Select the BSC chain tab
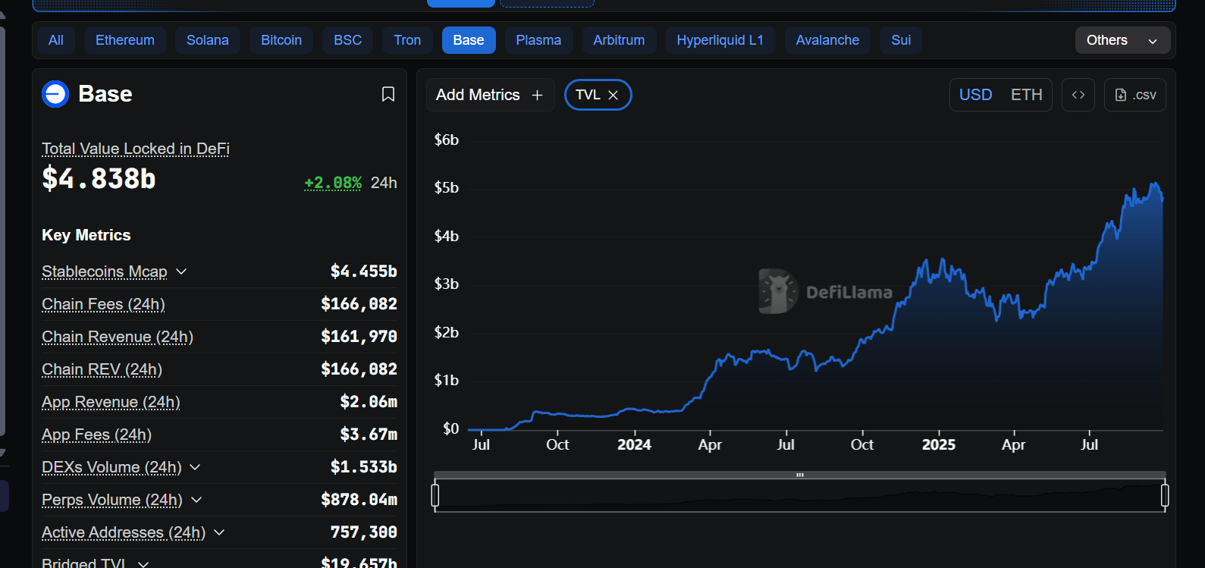Viewport: 1205px width, 568px height. click(x=348, y=40)
